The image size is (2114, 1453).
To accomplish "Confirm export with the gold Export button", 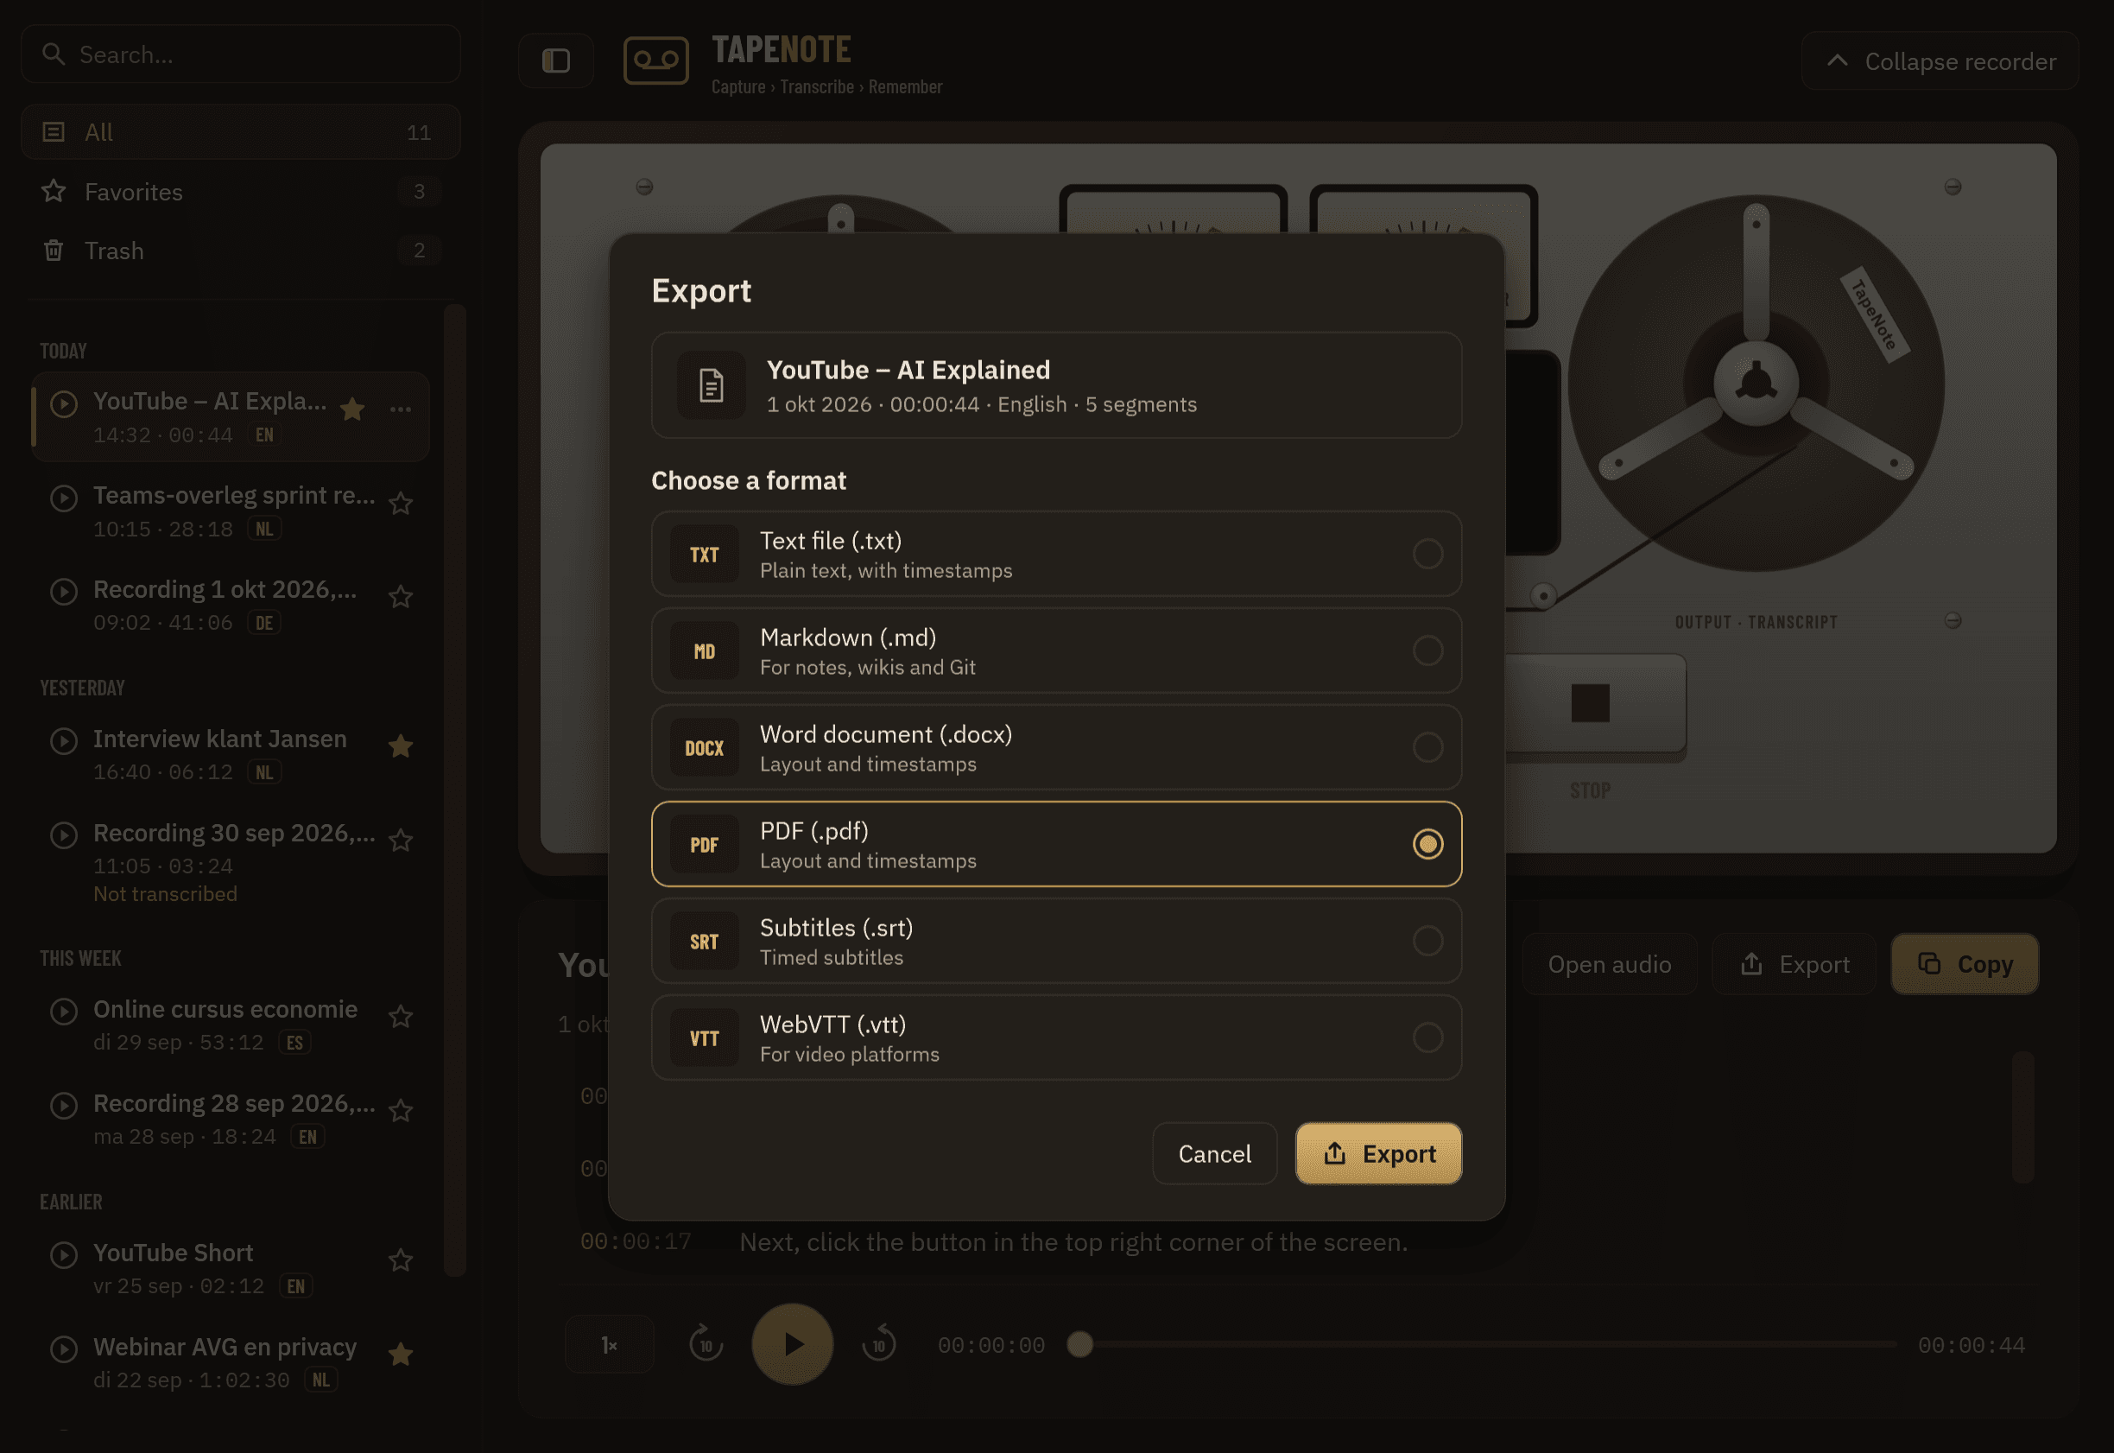I will 1377,1153.
